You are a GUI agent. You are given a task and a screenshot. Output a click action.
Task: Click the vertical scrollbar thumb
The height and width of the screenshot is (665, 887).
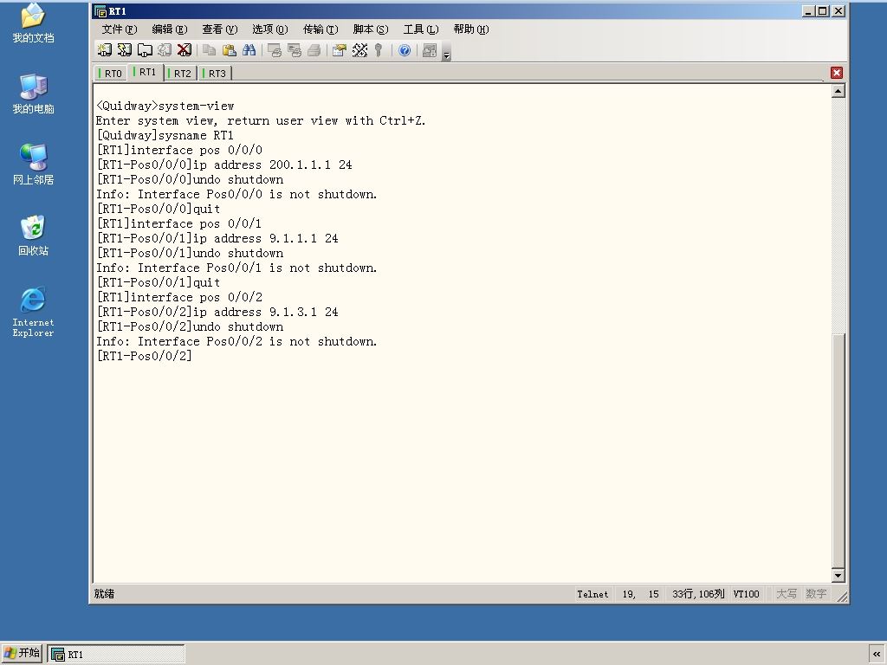pos(838,450)
